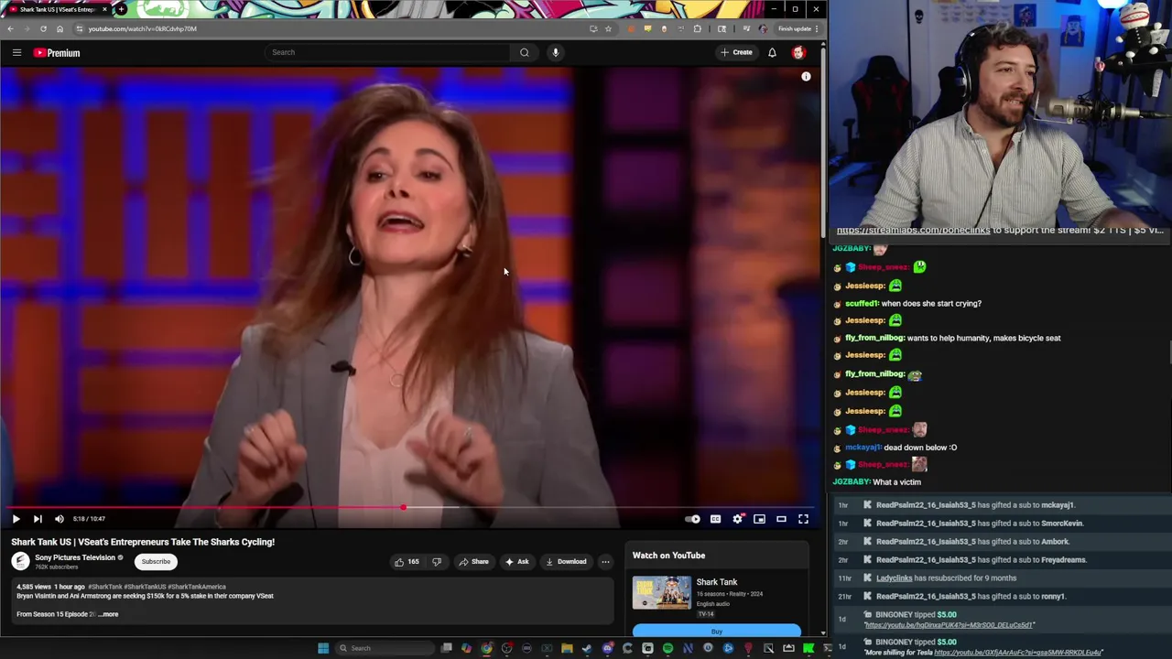This screenshot has height=659, width=1172.
Task: Open Spotify from the taskbar
Action: tap(667, 648)
